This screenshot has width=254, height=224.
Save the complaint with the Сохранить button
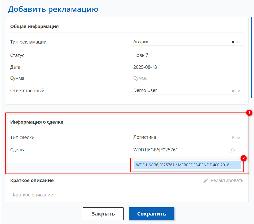(x=152, y=214)
